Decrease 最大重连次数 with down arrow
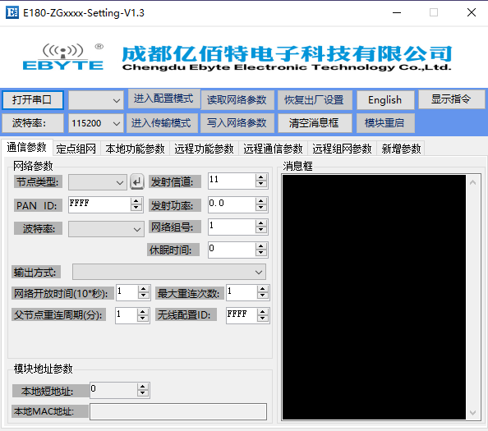488x431 pixels. coord(263,296)
